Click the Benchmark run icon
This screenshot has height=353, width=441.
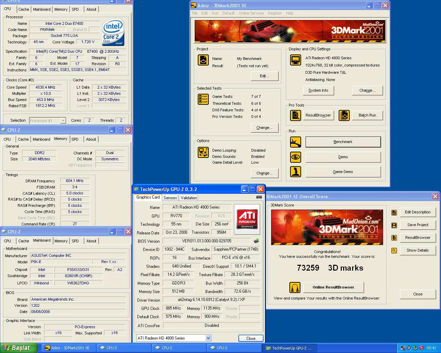coord(295,142)
